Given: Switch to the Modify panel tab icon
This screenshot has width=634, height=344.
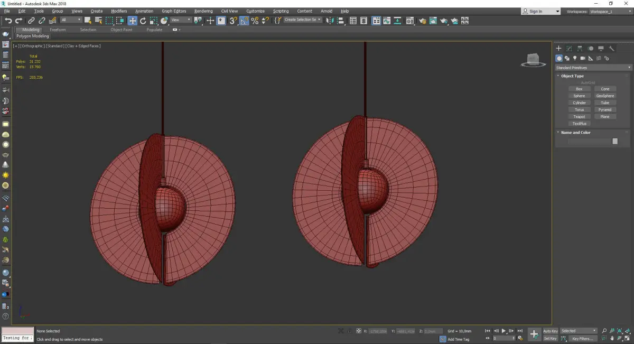Looking at the screenshot, I should 569,48.
